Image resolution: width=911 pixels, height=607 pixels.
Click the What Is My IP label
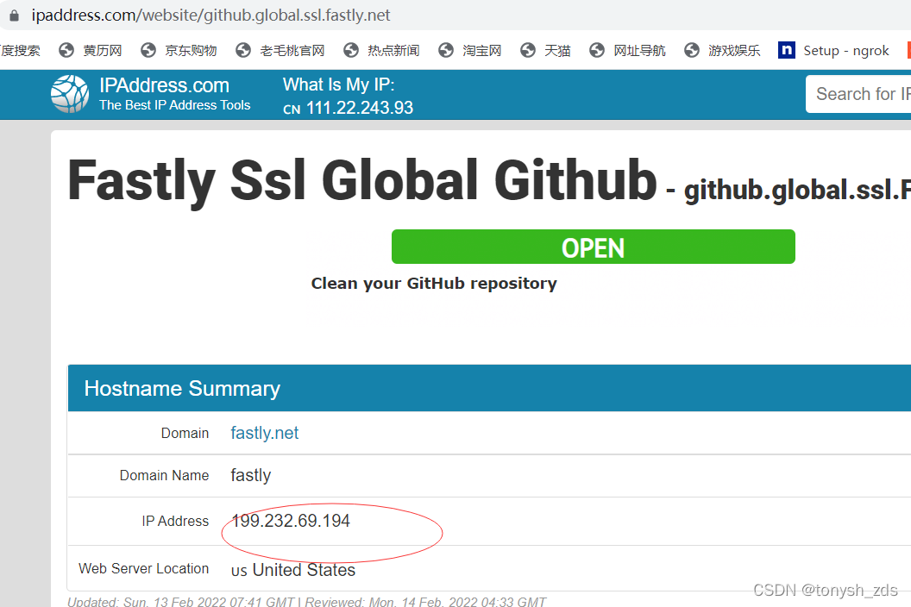pyautogui.click(x=339, y=84)
